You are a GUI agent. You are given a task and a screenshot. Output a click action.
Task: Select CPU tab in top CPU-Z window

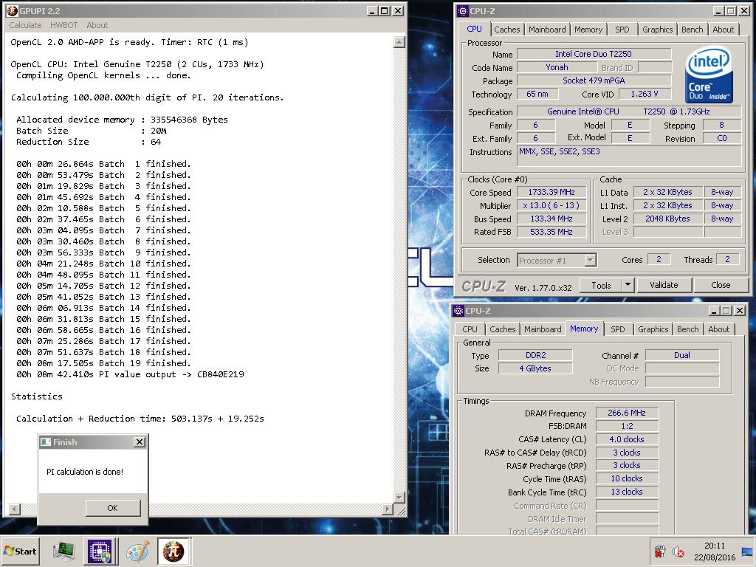(x=474, y=29)
